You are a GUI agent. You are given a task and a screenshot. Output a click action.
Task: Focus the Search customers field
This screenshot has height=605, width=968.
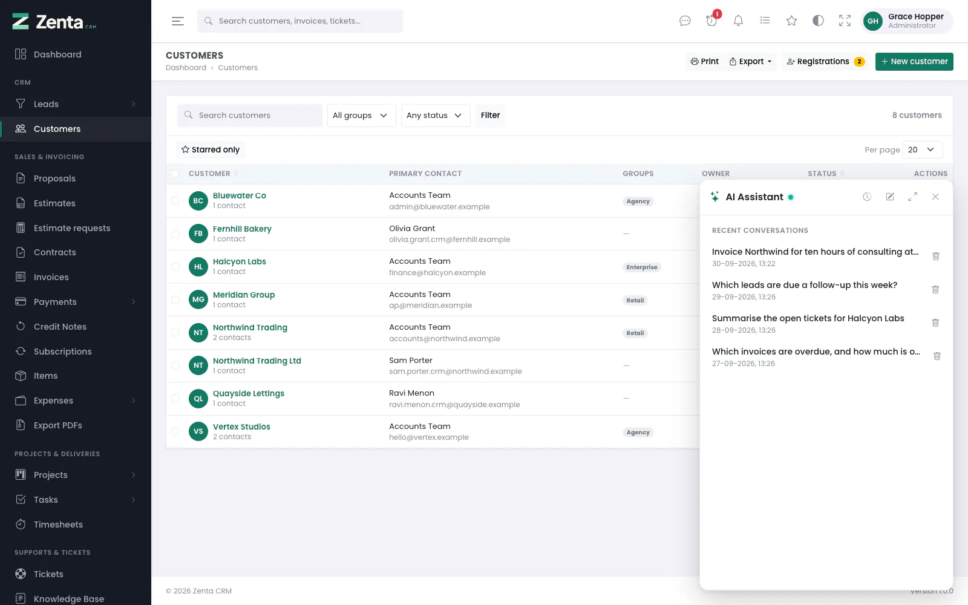pos(250,116)
